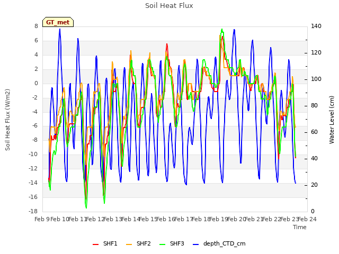Click the Soil Heat Flux chart title

169,6
